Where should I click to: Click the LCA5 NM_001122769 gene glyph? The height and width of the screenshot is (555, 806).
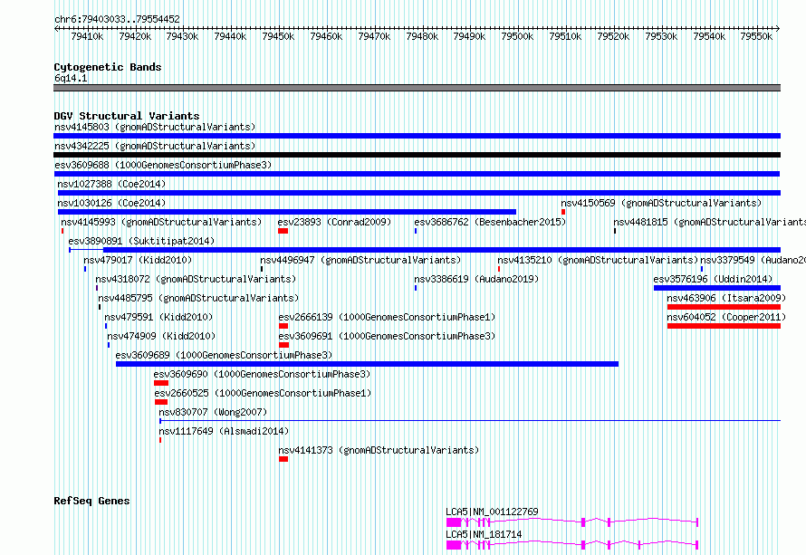tap(572, 522)
